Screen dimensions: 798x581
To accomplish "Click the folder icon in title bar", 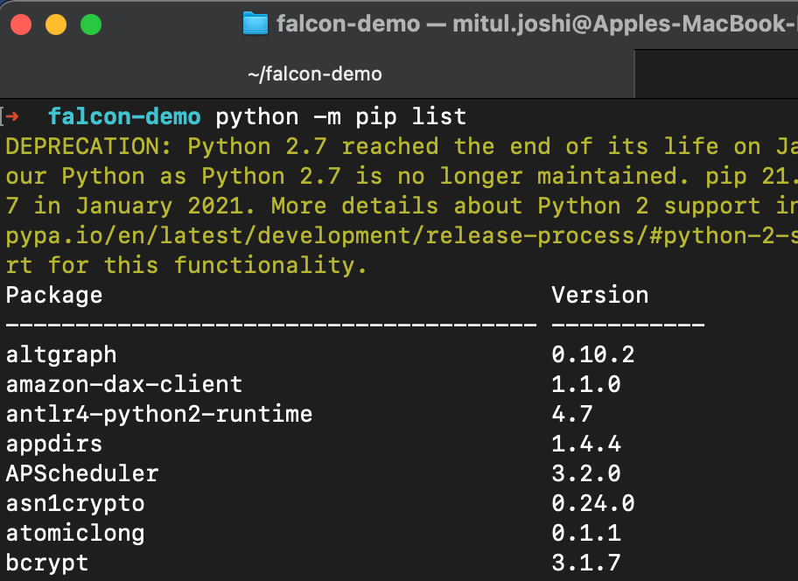I will click(255, 24).
